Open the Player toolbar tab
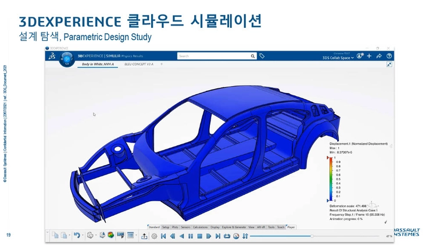The image size is (436, 246). point(291,227)
